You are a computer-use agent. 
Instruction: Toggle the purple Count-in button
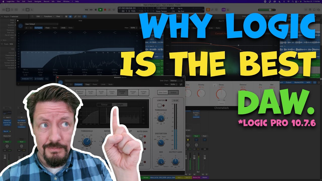pos(224,10)
